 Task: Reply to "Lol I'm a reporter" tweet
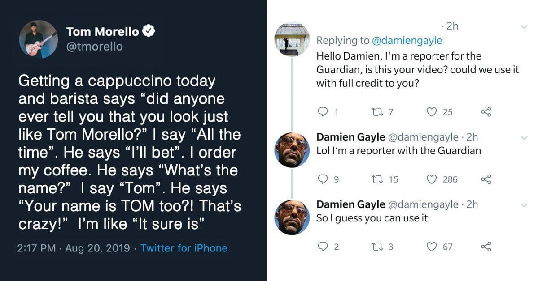click(323, 179)
